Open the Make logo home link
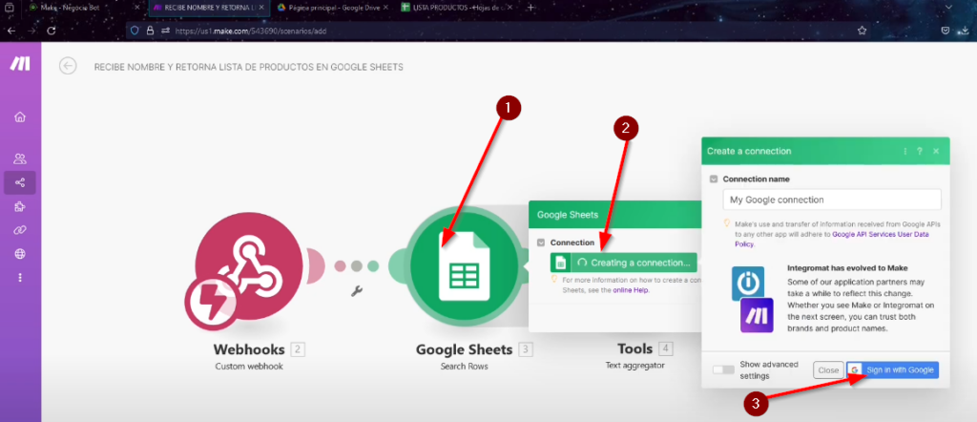Viewport: 977px width, 422px height. pyautogui.click(x=20, y=63)
